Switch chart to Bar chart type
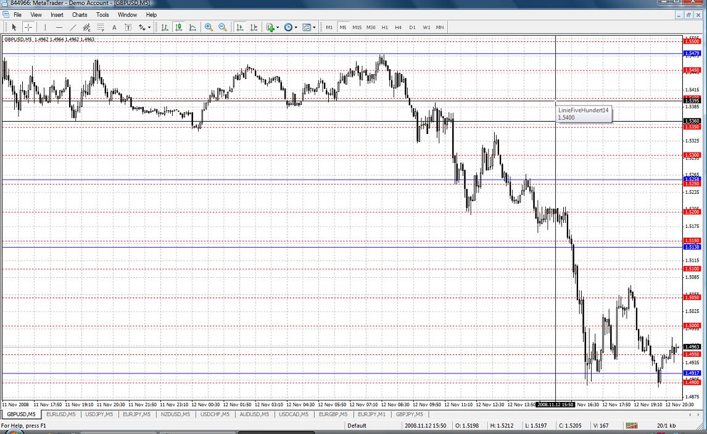The height and width of the screenshot is (434, 707). click(165, 28)
